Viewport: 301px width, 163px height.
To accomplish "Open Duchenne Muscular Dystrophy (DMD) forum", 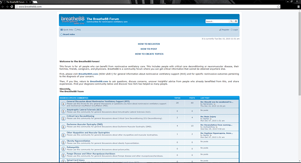I will [85, 124].
